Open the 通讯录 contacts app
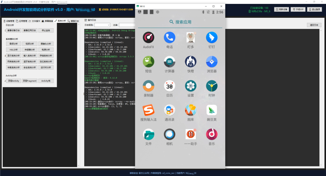Screen dimensions: 326x176 [169, 110]
